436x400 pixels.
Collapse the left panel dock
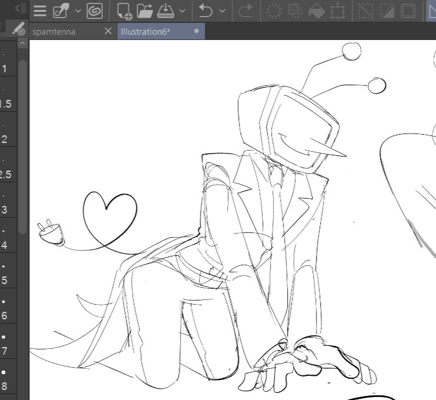(x=20, y=8)
